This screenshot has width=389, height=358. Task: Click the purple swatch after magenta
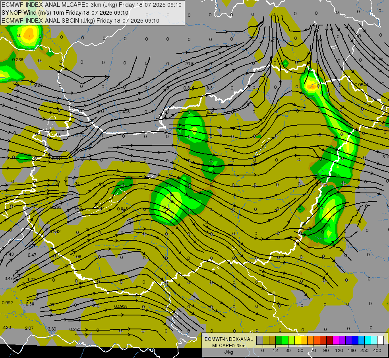click(343, 340)
